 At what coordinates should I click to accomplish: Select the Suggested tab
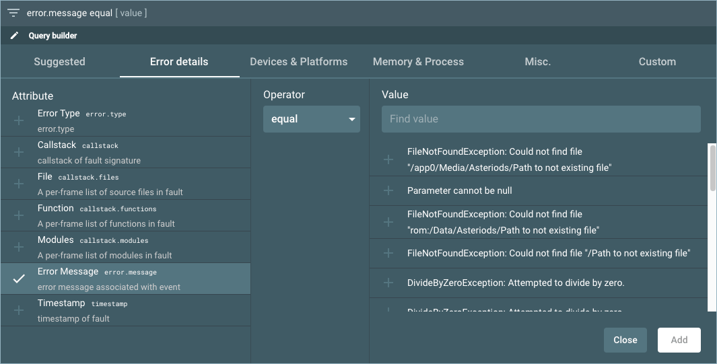(59, 62)
